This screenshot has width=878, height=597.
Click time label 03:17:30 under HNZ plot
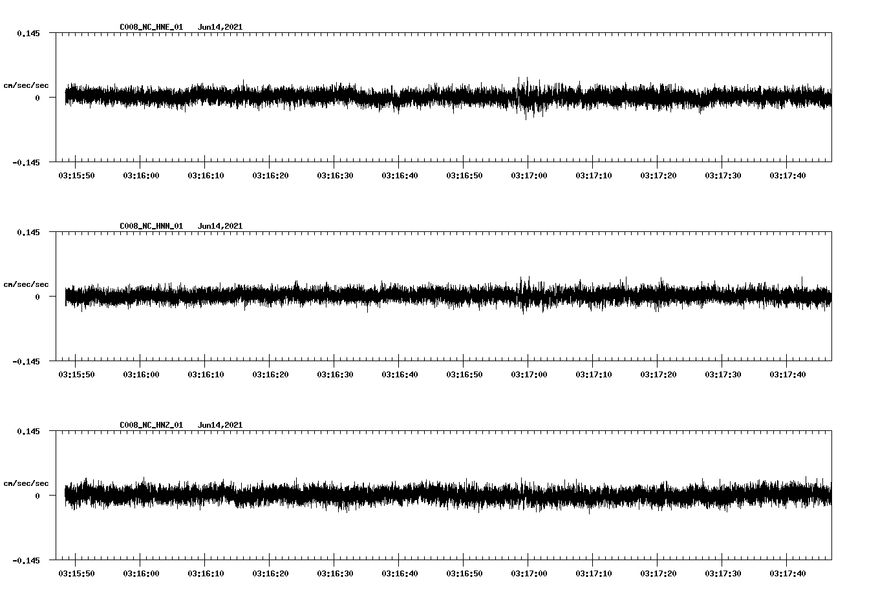click(723, 574)
